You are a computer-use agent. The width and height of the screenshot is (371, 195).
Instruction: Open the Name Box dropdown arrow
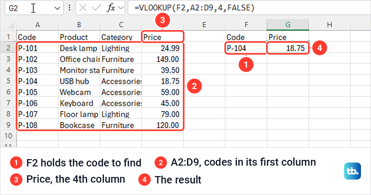click(x=57, y=8)
